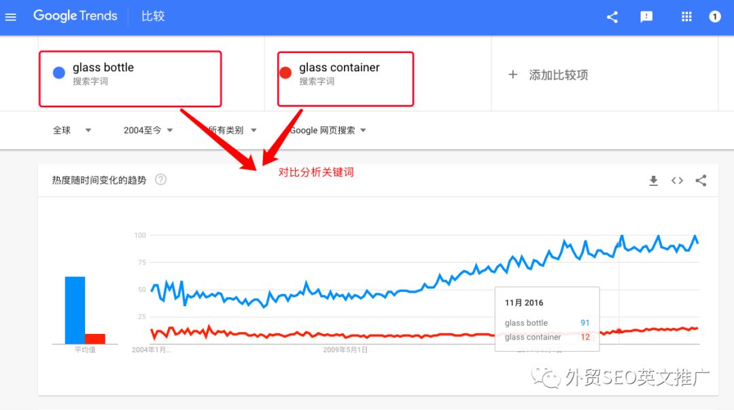Click the account notification badge

(x=715, y=17)
